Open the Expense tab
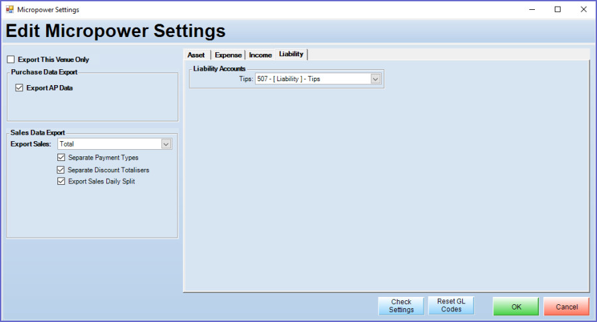597x322 pixels. tap(228, 55)
